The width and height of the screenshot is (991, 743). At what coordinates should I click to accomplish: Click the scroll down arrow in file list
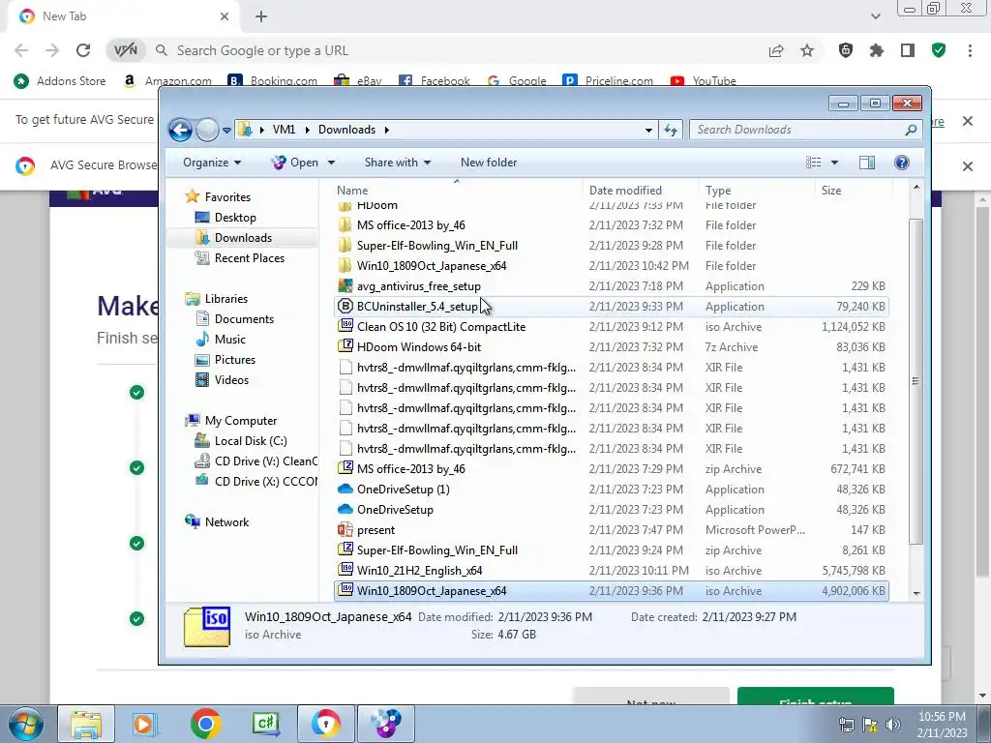pos(916,593)
